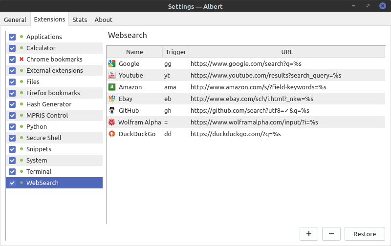Select the System extension label
This screenshot has height=246, width=391.
tap(37, 161)
